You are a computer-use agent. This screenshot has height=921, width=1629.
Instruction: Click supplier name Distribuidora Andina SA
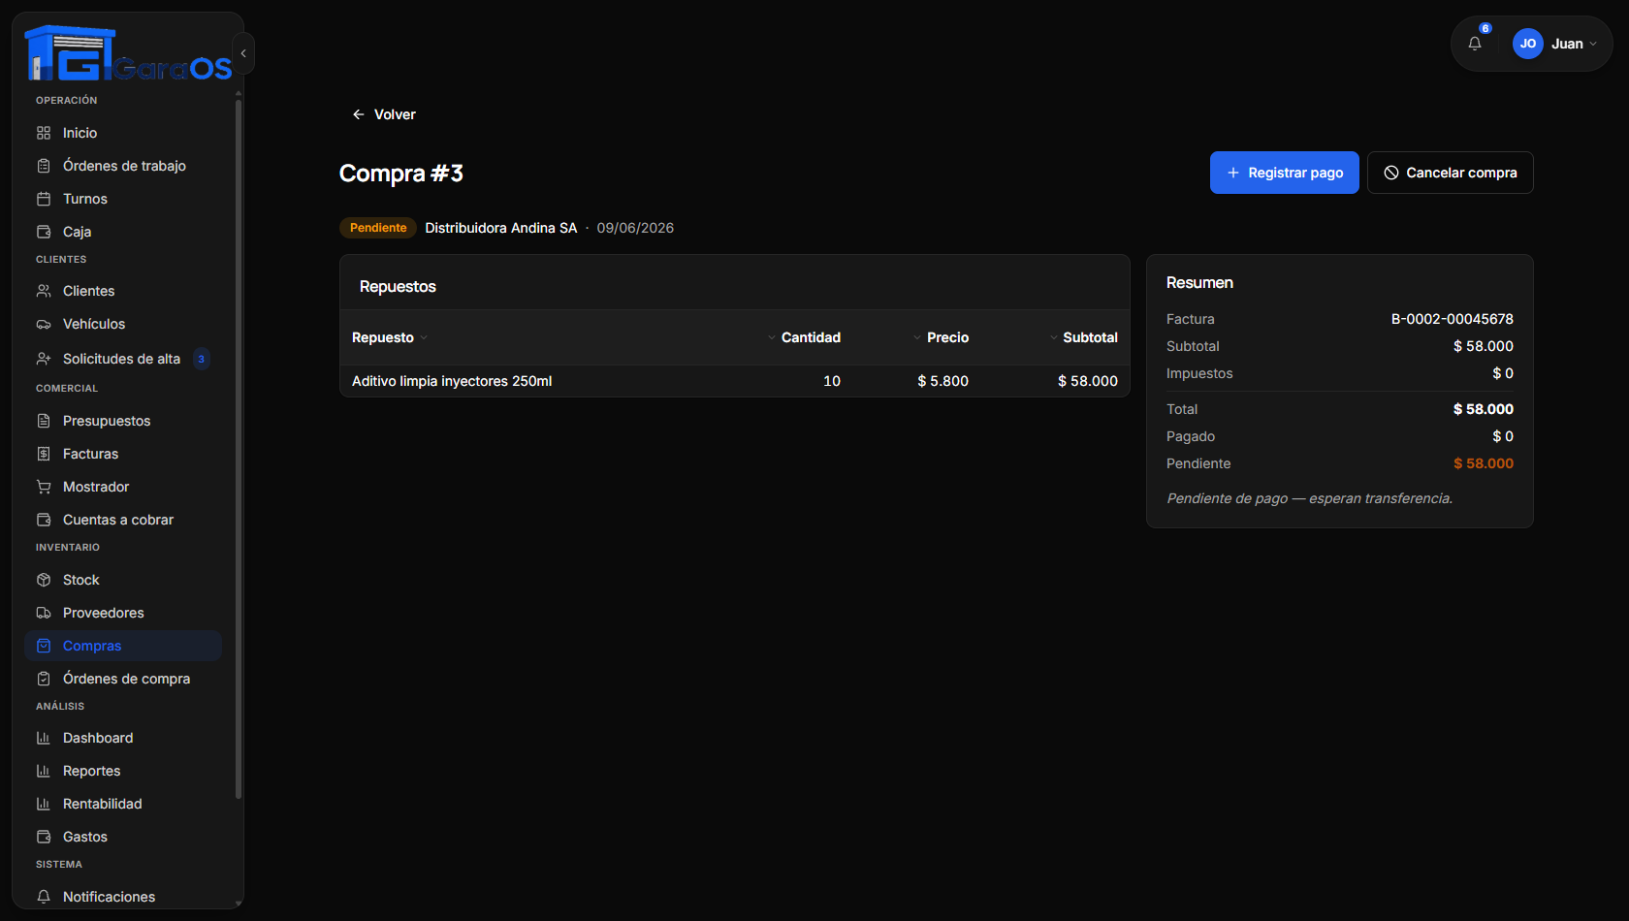click(x=501, y=228)
